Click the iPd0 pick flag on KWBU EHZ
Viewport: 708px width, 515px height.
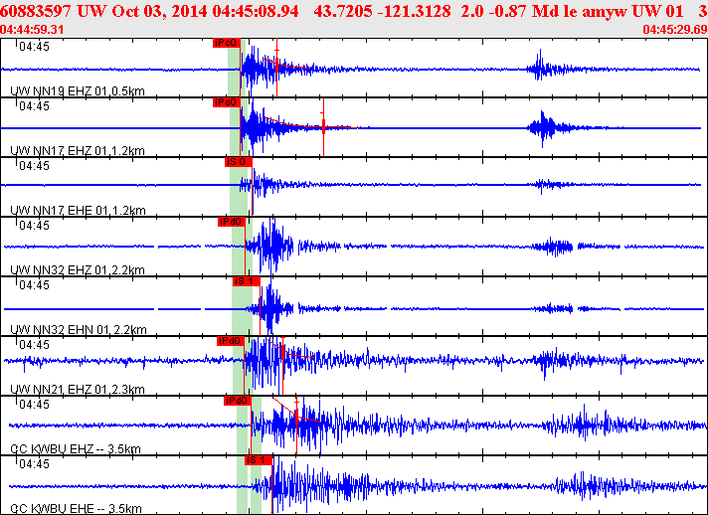(x=237, y=401)
